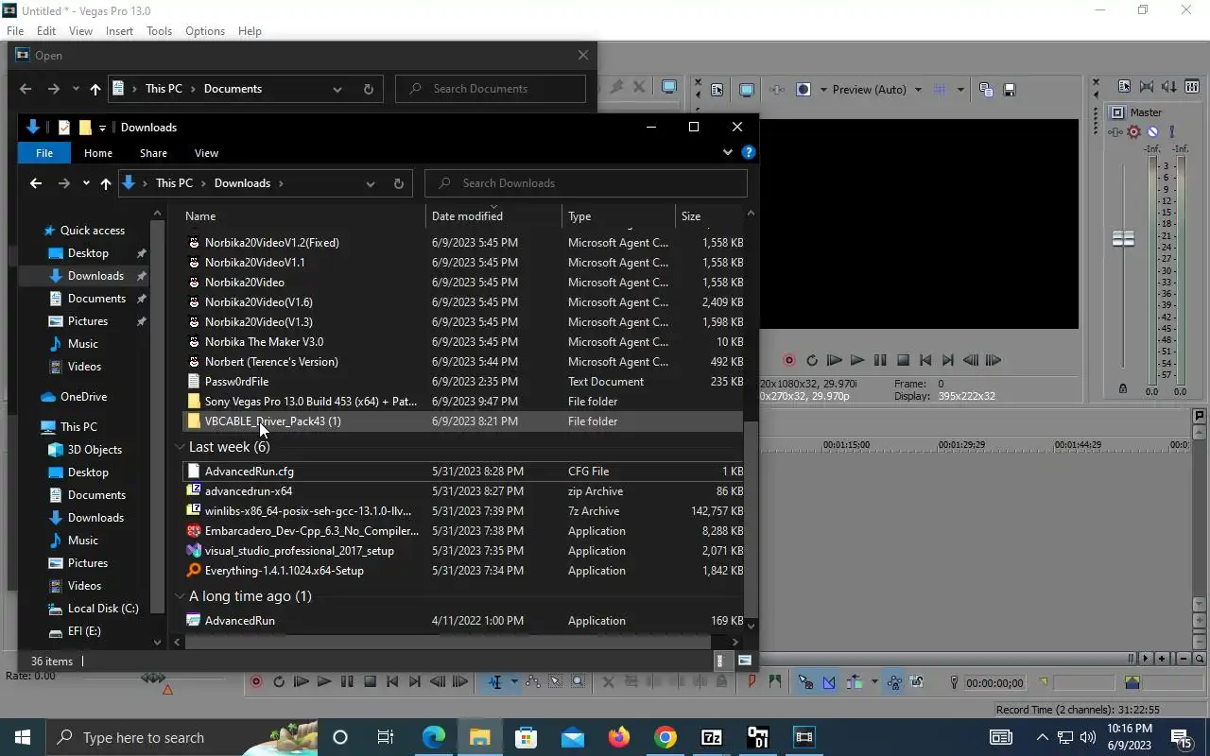Select Normal Edit Tool in timeline toolbar

pyautogui.click(x=495, y=681)
